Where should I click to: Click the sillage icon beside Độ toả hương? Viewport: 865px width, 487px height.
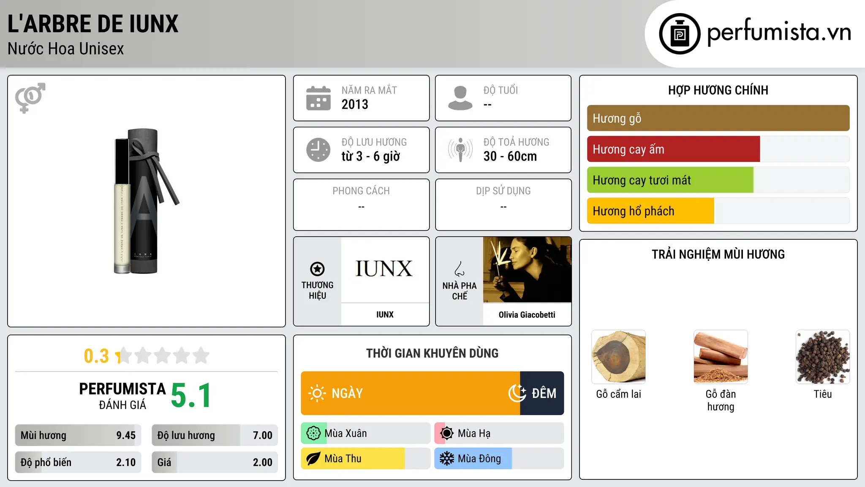click(460, 150)
